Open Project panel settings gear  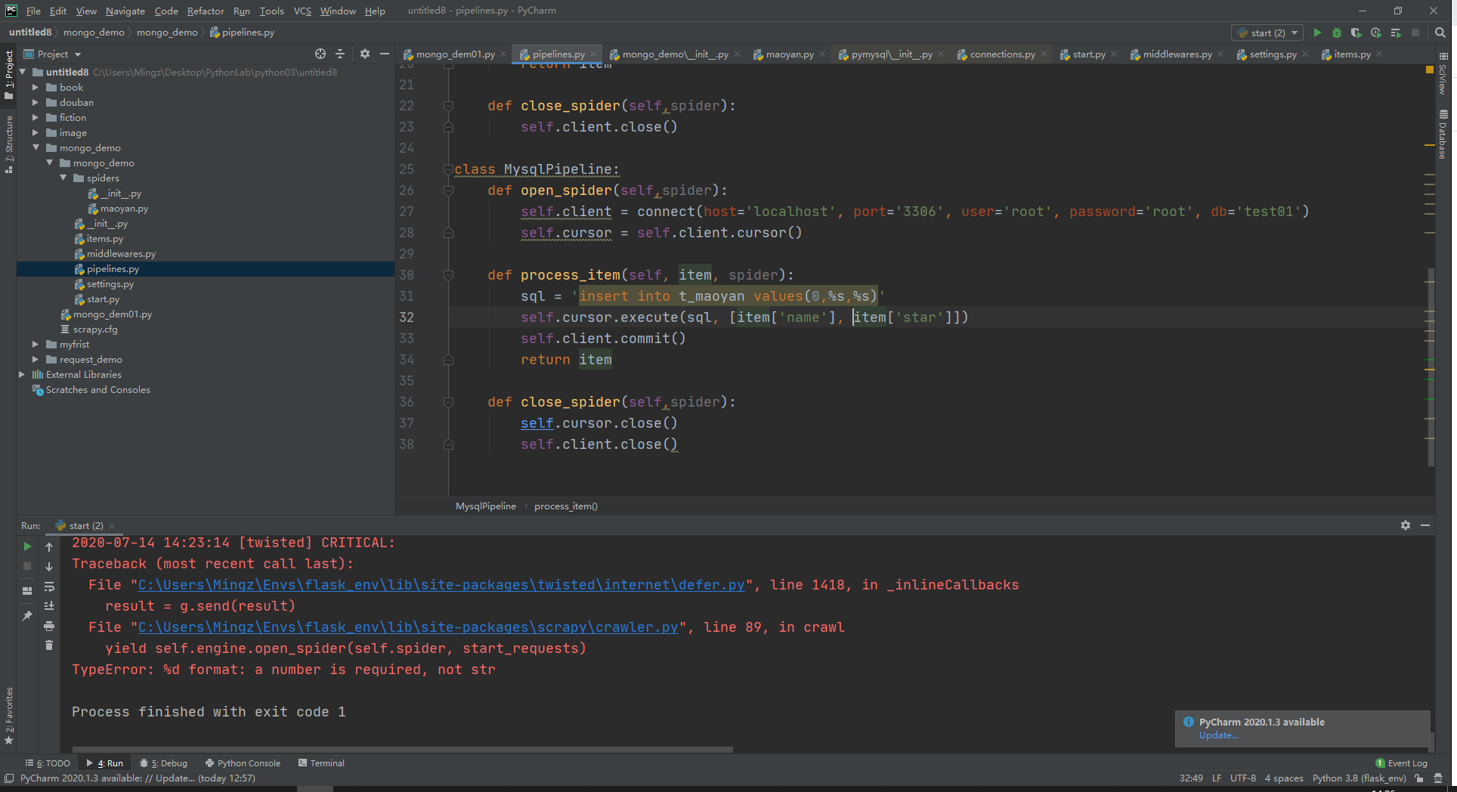pyautogui.click(x=365, y=54)
